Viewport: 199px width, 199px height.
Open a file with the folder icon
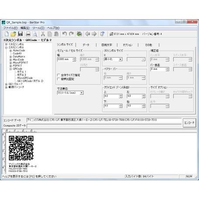(x=13, y=34)
